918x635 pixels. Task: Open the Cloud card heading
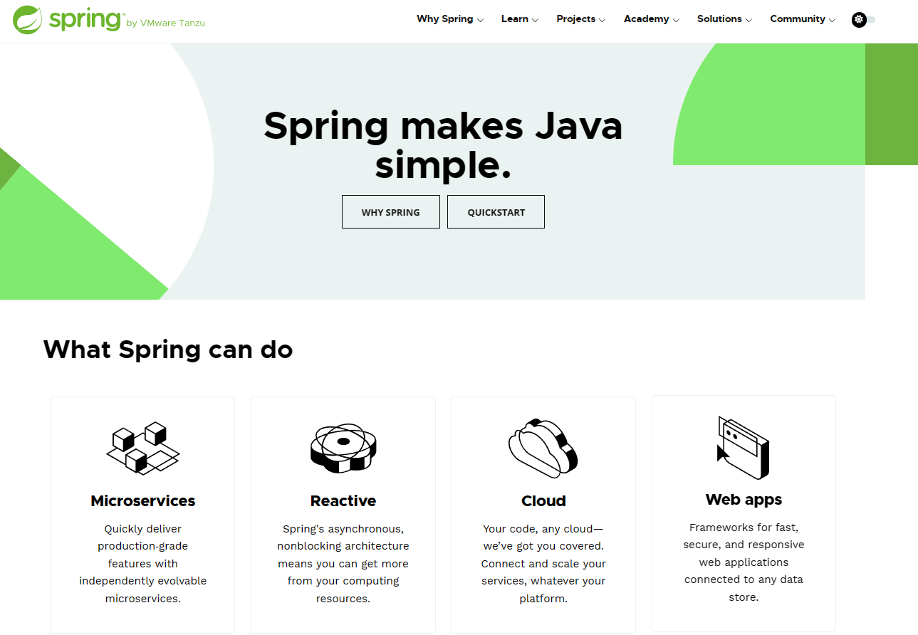[543, 501]
